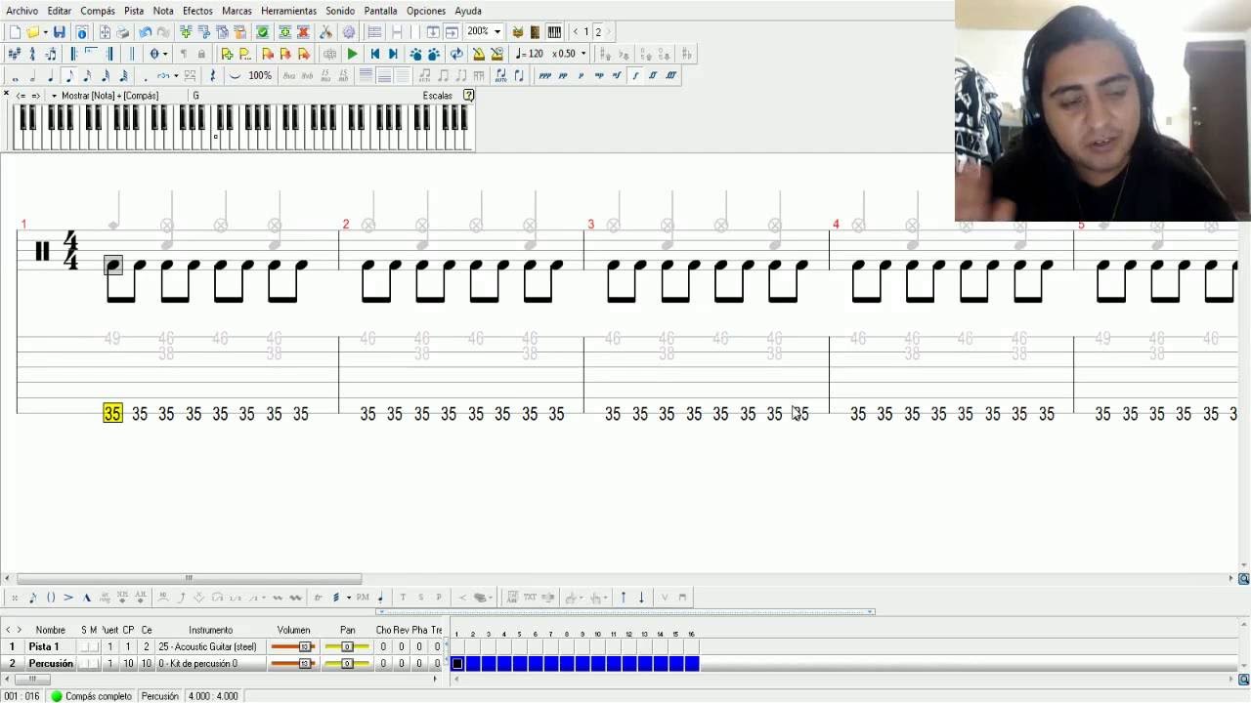The image size is (1251, 703).
Task: Open the Sonido menu
Action: (x=340, y=11)
